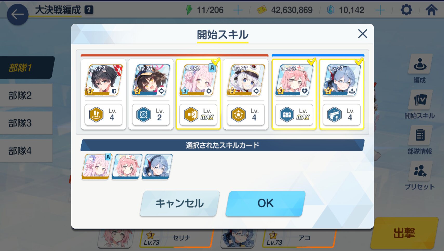The width and height of the screenshot is (444, 251).
Task: Close the 開始スキル dialog
Action: [x=362, y=34]
